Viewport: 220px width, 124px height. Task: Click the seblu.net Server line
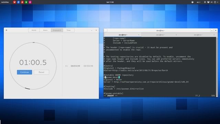[136, 70]
